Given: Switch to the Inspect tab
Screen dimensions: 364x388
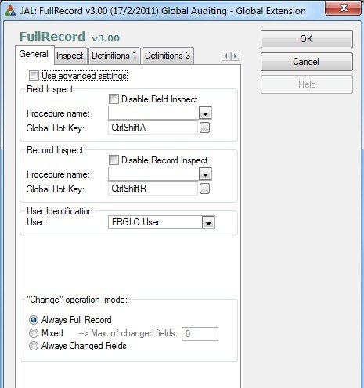Looking at the screenshot, I should tap(70, 56).
